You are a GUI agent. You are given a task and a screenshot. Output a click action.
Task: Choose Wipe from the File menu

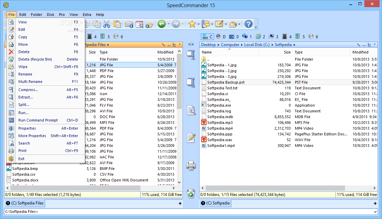coord(46,67)
